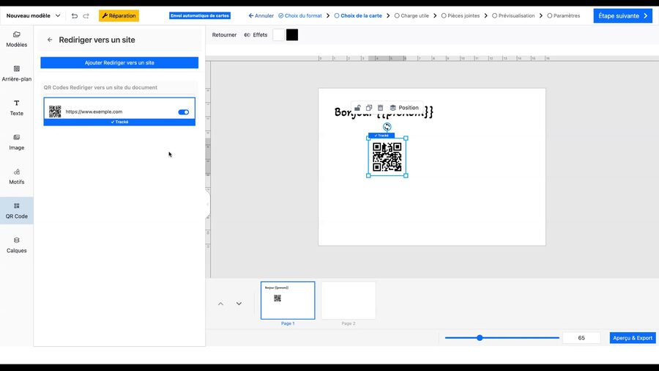Select the Page 1 thumbnail

pos(288,301)
